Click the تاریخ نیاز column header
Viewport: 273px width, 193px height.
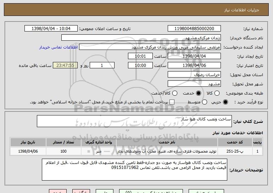[x=28, y=142]
